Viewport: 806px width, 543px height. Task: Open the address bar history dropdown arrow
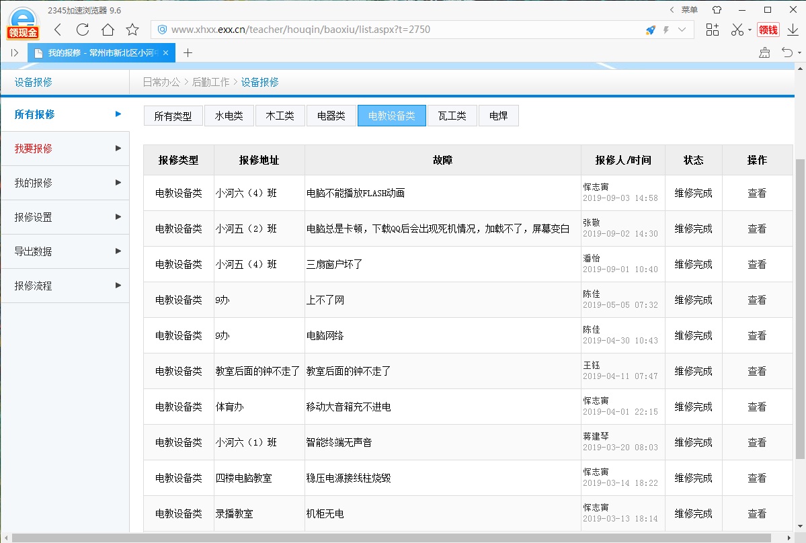click(682, 30)
